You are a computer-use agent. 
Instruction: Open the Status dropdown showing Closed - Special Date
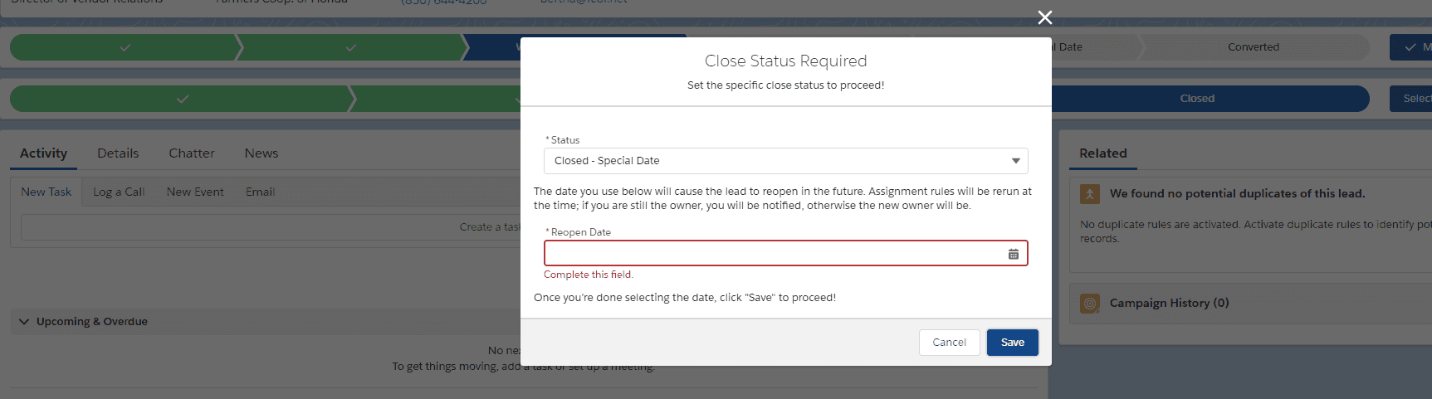pyautogui.click(x=785, y=161)
